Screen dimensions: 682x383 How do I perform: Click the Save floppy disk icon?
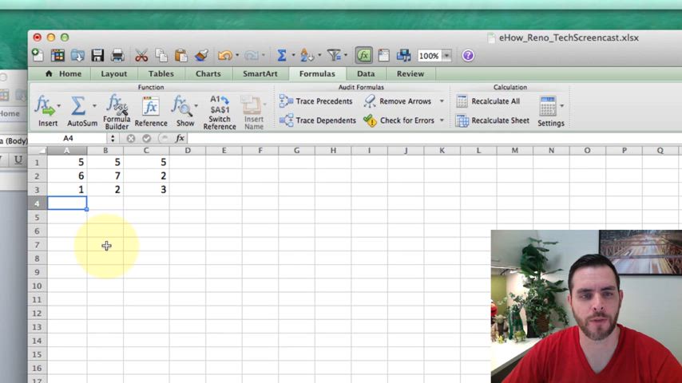(x=97, y=56)
